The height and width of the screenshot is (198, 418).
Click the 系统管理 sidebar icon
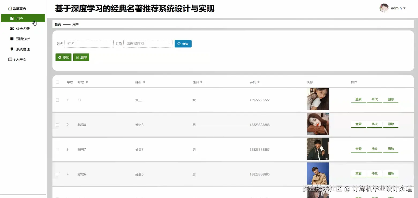pyautogui.click(x=12, y=49)
